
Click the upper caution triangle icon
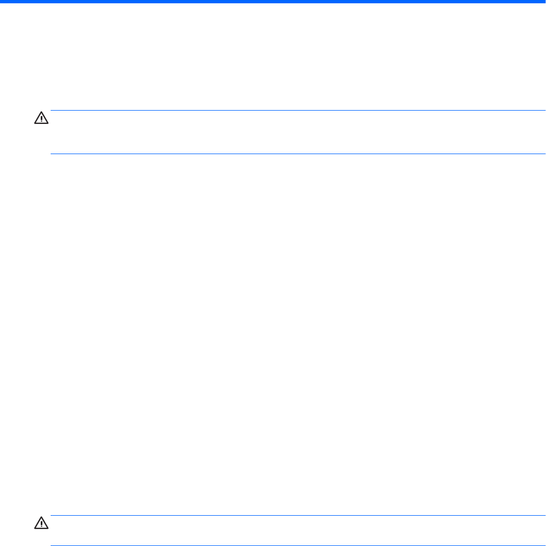[42, 118]
